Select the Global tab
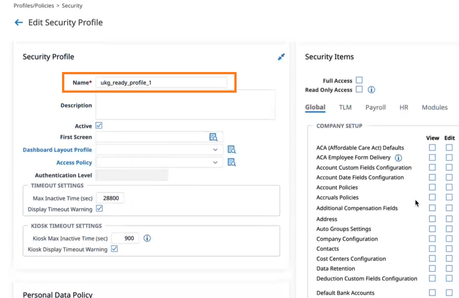 coord(315,107)
